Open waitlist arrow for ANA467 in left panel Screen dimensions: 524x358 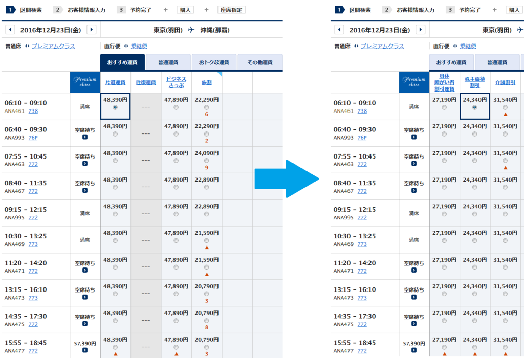[x=85, y=190]
